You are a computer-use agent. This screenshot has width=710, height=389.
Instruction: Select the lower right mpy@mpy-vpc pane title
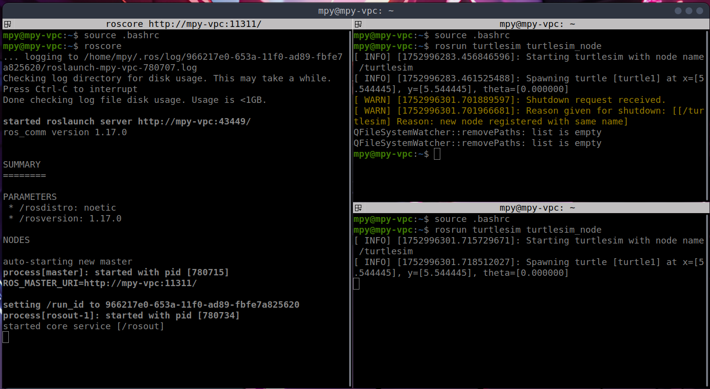pyautogui.click(x=537, y=208)
